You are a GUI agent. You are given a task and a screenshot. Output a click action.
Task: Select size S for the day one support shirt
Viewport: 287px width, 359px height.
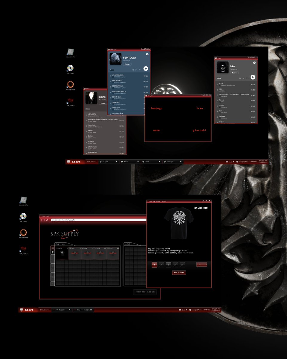154,265
